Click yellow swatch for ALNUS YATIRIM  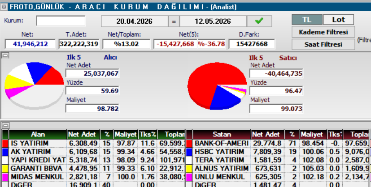point(189,169)
